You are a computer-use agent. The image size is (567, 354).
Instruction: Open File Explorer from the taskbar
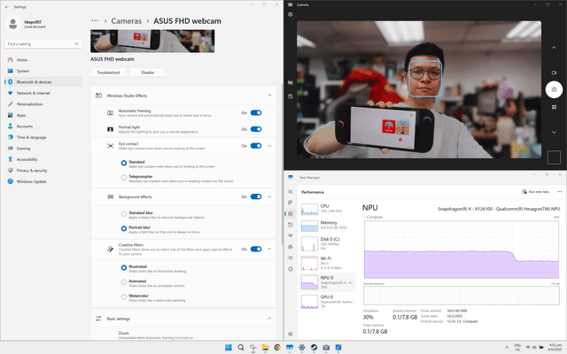pos(265,348)
